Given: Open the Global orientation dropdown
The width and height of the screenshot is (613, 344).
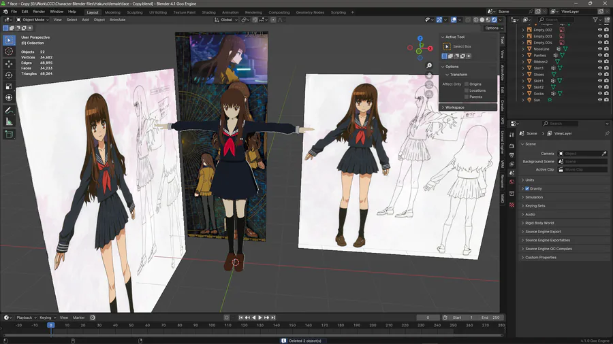Looking at the screenshot, I should pos(226,20).
